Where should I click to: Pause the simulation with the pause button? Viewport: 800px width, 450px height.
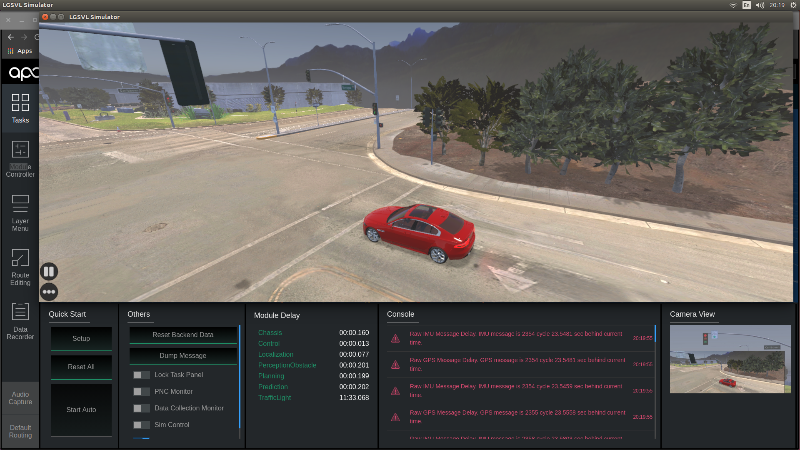[x=49, y=272]
